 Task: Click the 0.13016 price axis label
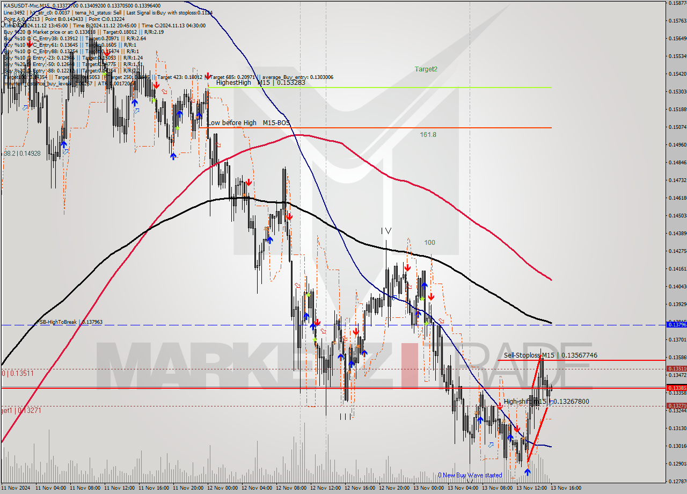(x=677, y=446)
